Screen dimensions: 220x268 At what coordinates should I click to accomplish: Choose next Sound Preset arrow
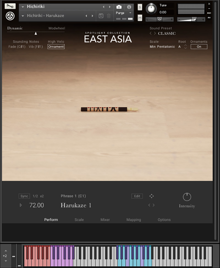tap(155, 33)
